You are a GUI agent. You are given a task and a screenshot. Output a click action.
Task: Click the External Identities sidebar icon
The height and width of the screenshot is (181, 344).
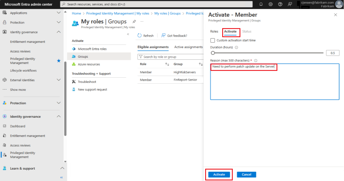[5, 80]
